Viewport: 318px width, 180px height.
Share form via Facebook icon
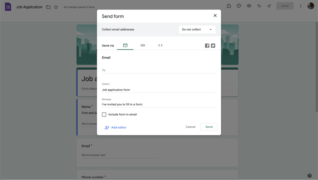pyautogui.click(x=207, y=46)
